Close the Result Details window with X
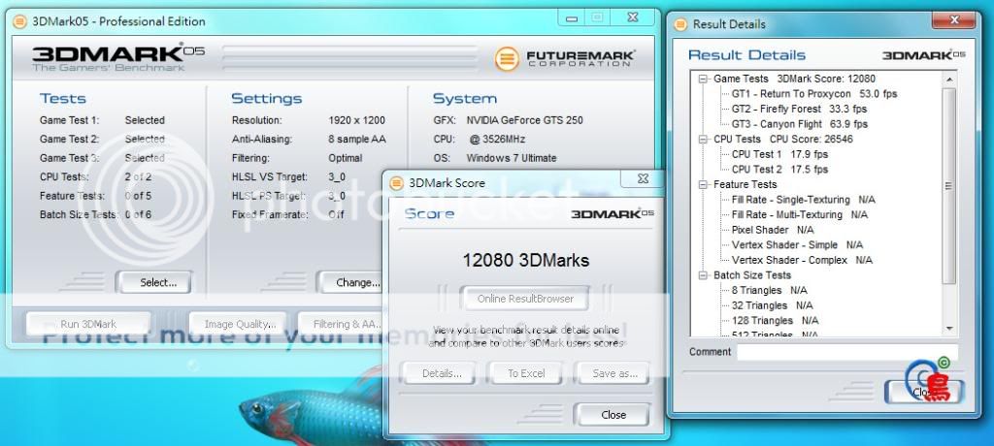The height and width of the screenshot is (446, 994). coord(954,22)
